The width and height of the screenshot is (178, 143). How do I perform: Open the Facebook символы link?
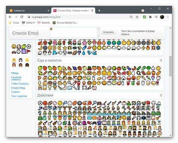point(16,78)
